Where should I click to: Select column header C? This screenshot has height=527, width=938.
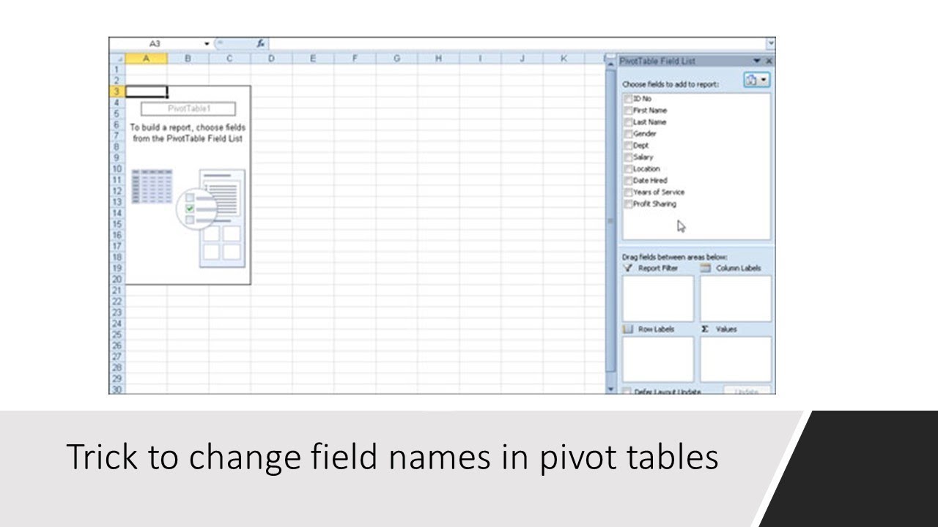click(229, 59)
